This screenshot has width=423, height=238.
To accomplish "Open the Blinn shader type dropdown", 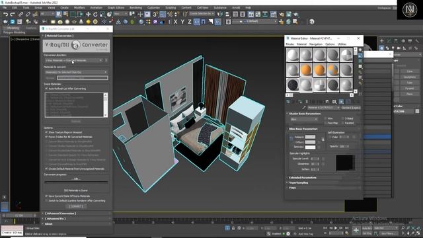I will (304, 119).
